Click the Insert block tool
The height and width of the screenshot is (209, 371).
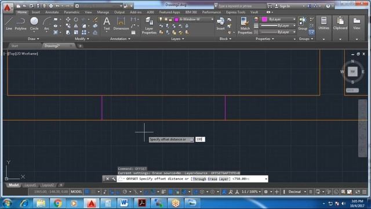click(220, 24)
